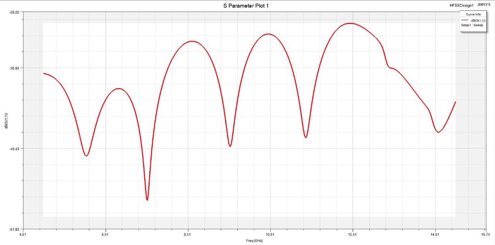Click the 14.51 X-axis value
This screenshot has width=495, height=245.
click(435, 234)
